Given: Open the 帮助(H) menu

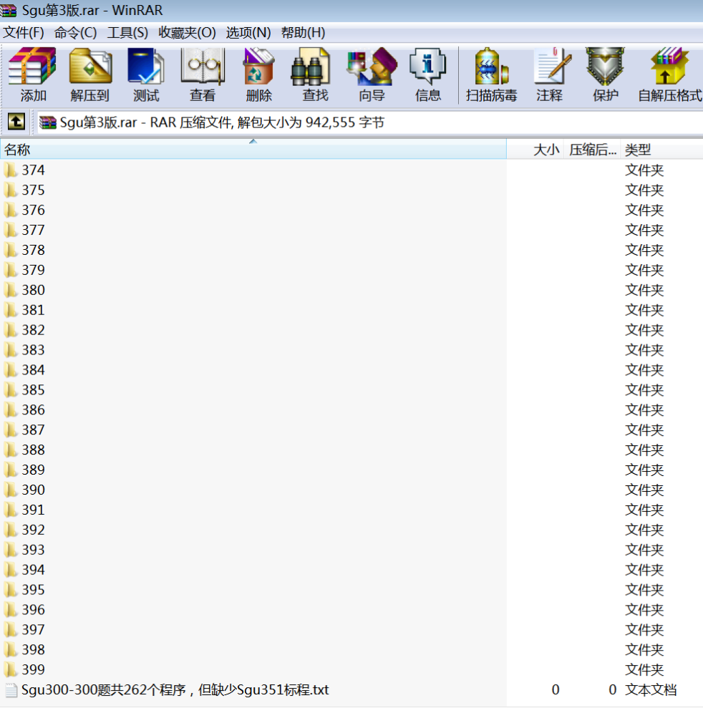Looking at the screenshot, I should 303,32.
